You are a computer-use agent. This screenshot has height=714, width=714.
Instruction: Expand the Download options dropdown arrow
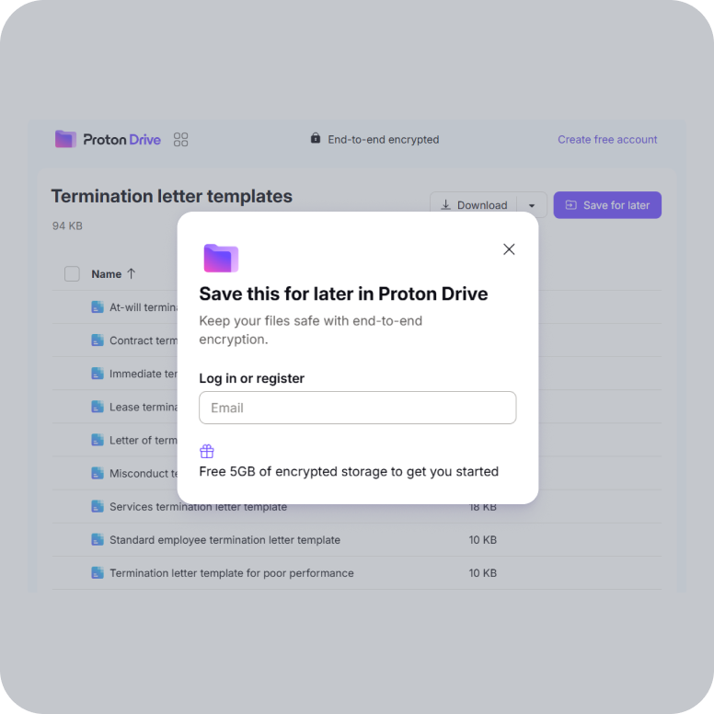coord(532,205)
